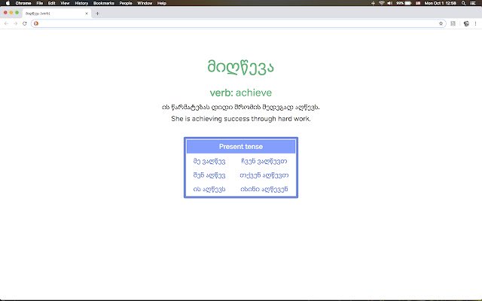Open the input source flag icon
Image resolution: width=482 pixels, height=301 pixels.
(x=418, y=3)
